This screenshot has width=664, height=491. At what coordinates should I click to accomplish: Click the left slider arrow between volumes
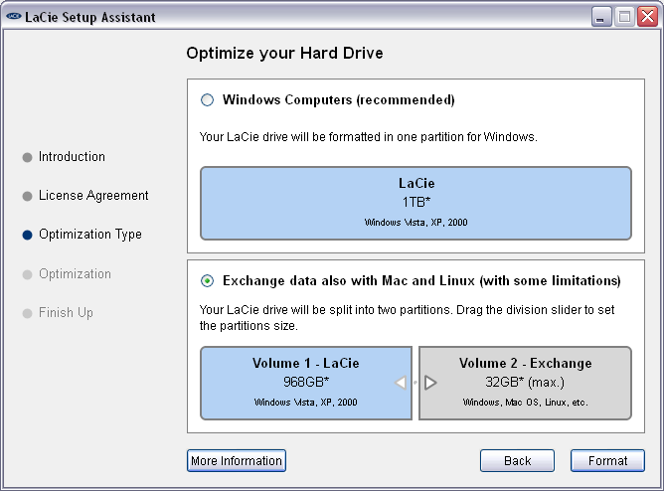tap(401, 383)
